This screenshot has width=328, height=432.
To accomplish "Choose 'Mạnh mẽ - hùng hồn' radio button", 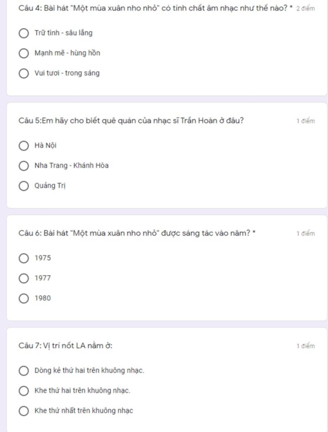I will pos(24,53).
